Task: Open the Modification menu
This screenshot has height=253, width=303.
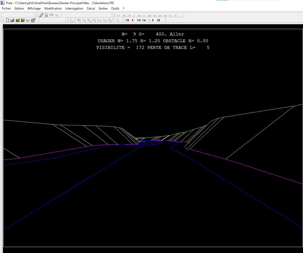Action: [x=53, y=8]
